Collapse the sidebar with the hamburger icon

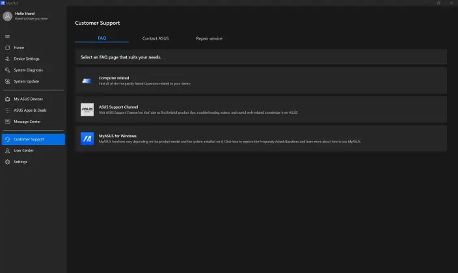pyautogui.click(x=8, y=36)
